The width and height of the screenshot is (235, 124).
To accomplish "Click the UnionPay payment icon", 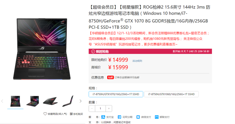I will (x=156, y=117).
